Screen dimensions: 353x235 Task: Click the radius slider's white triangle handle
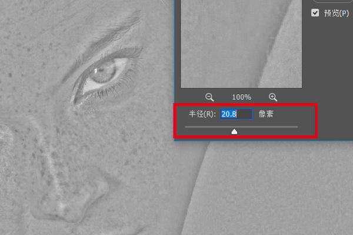234,132
